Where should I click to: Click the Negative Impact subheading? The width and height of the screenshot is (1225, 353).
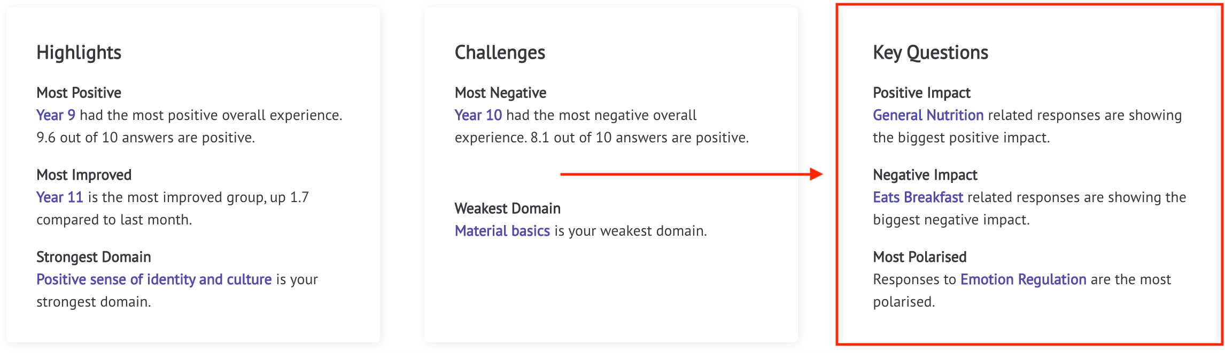pos(925,175)
